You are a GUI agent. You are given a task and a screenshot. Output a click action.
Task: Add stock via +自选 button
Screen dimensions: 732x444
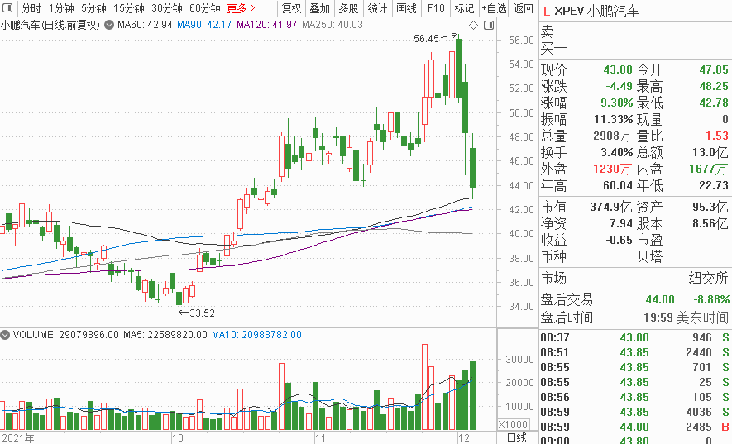click(494, 8)
